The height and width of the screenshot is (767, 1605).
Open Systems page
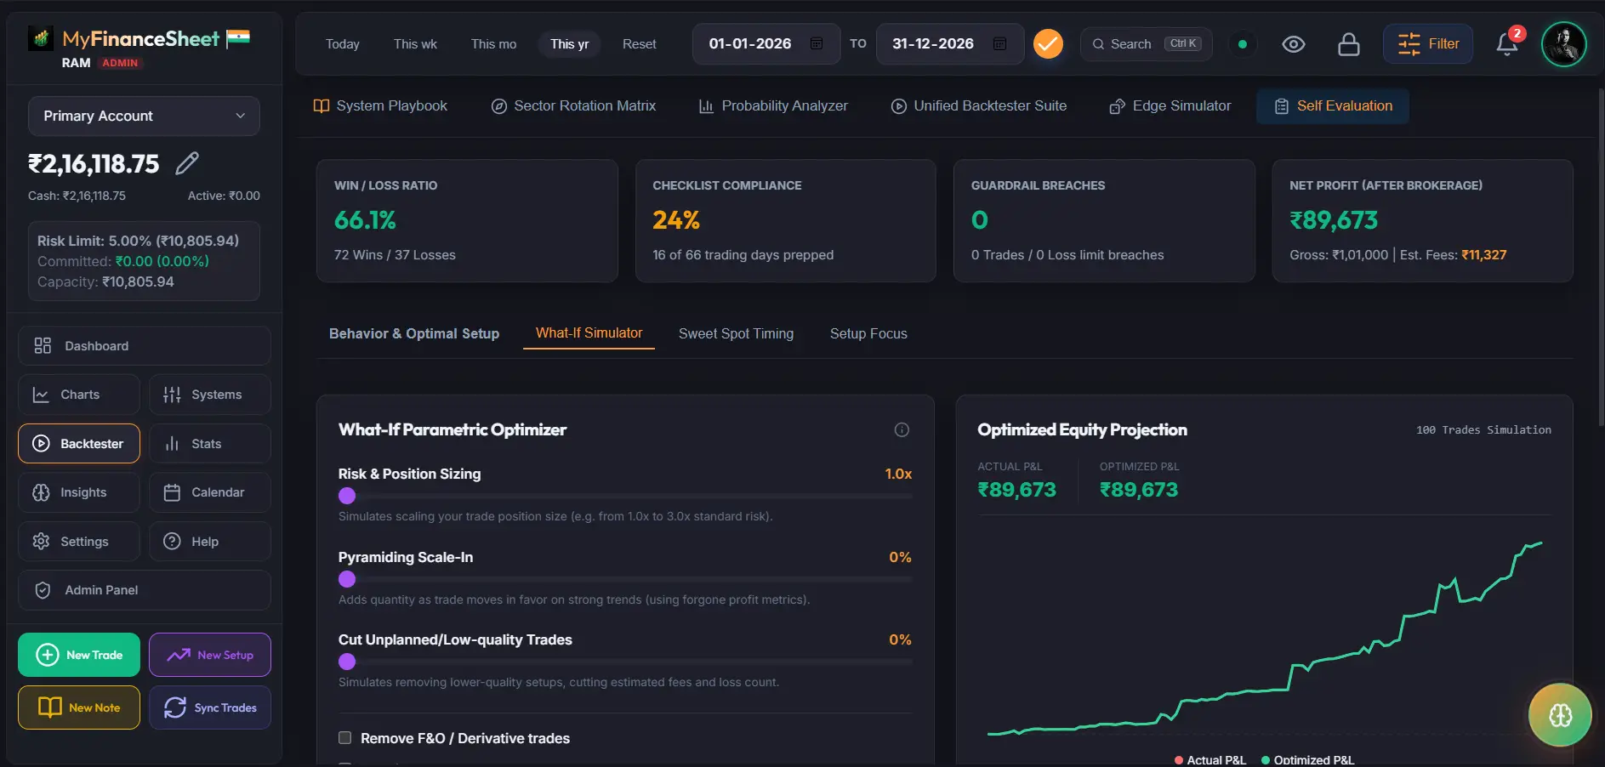(210, 395)
